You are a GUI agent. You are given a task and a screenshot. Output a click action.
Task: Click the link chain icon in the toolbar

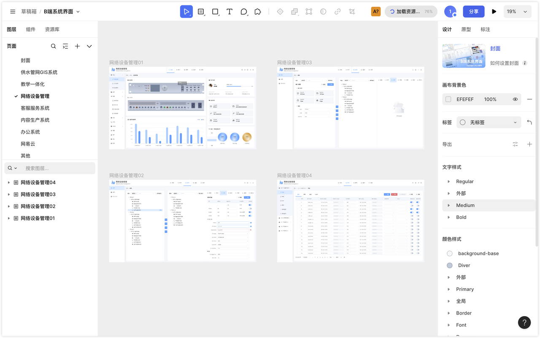point(337,12)
